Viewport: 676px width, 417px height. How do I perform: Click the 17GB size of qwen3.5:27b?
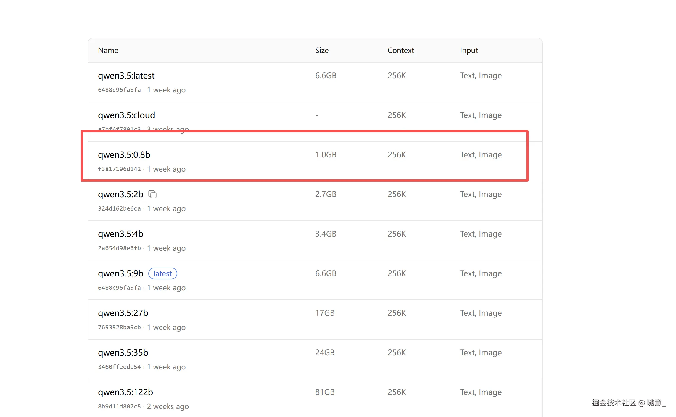click(325, 313)
